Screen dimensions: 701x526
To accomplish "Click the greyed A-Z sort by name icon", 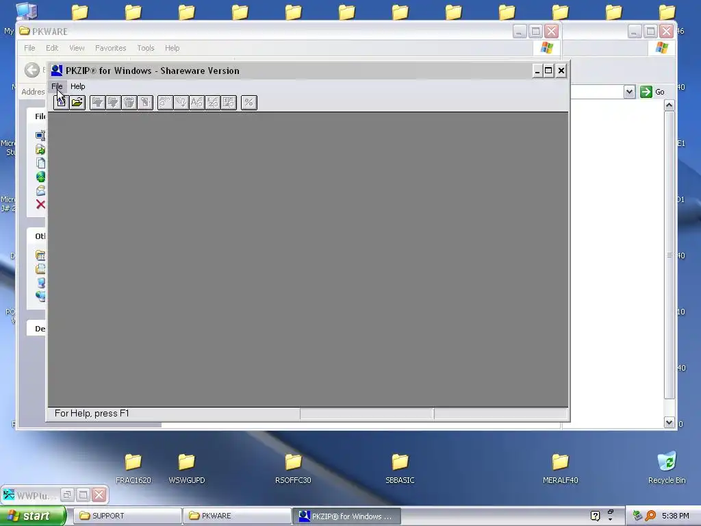I will (x=196, y=103).
